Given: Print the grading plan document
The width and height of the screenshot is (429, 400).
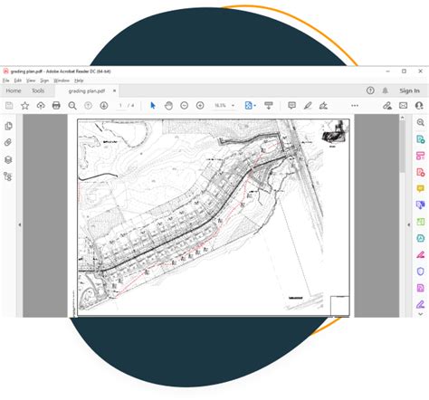Looking at the screenshot, I should tap(56, 106).
